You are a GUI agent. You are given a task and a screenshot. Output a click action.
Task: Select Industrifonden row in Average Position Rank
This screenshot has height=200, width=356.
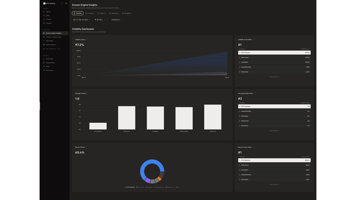coord(274,111)
